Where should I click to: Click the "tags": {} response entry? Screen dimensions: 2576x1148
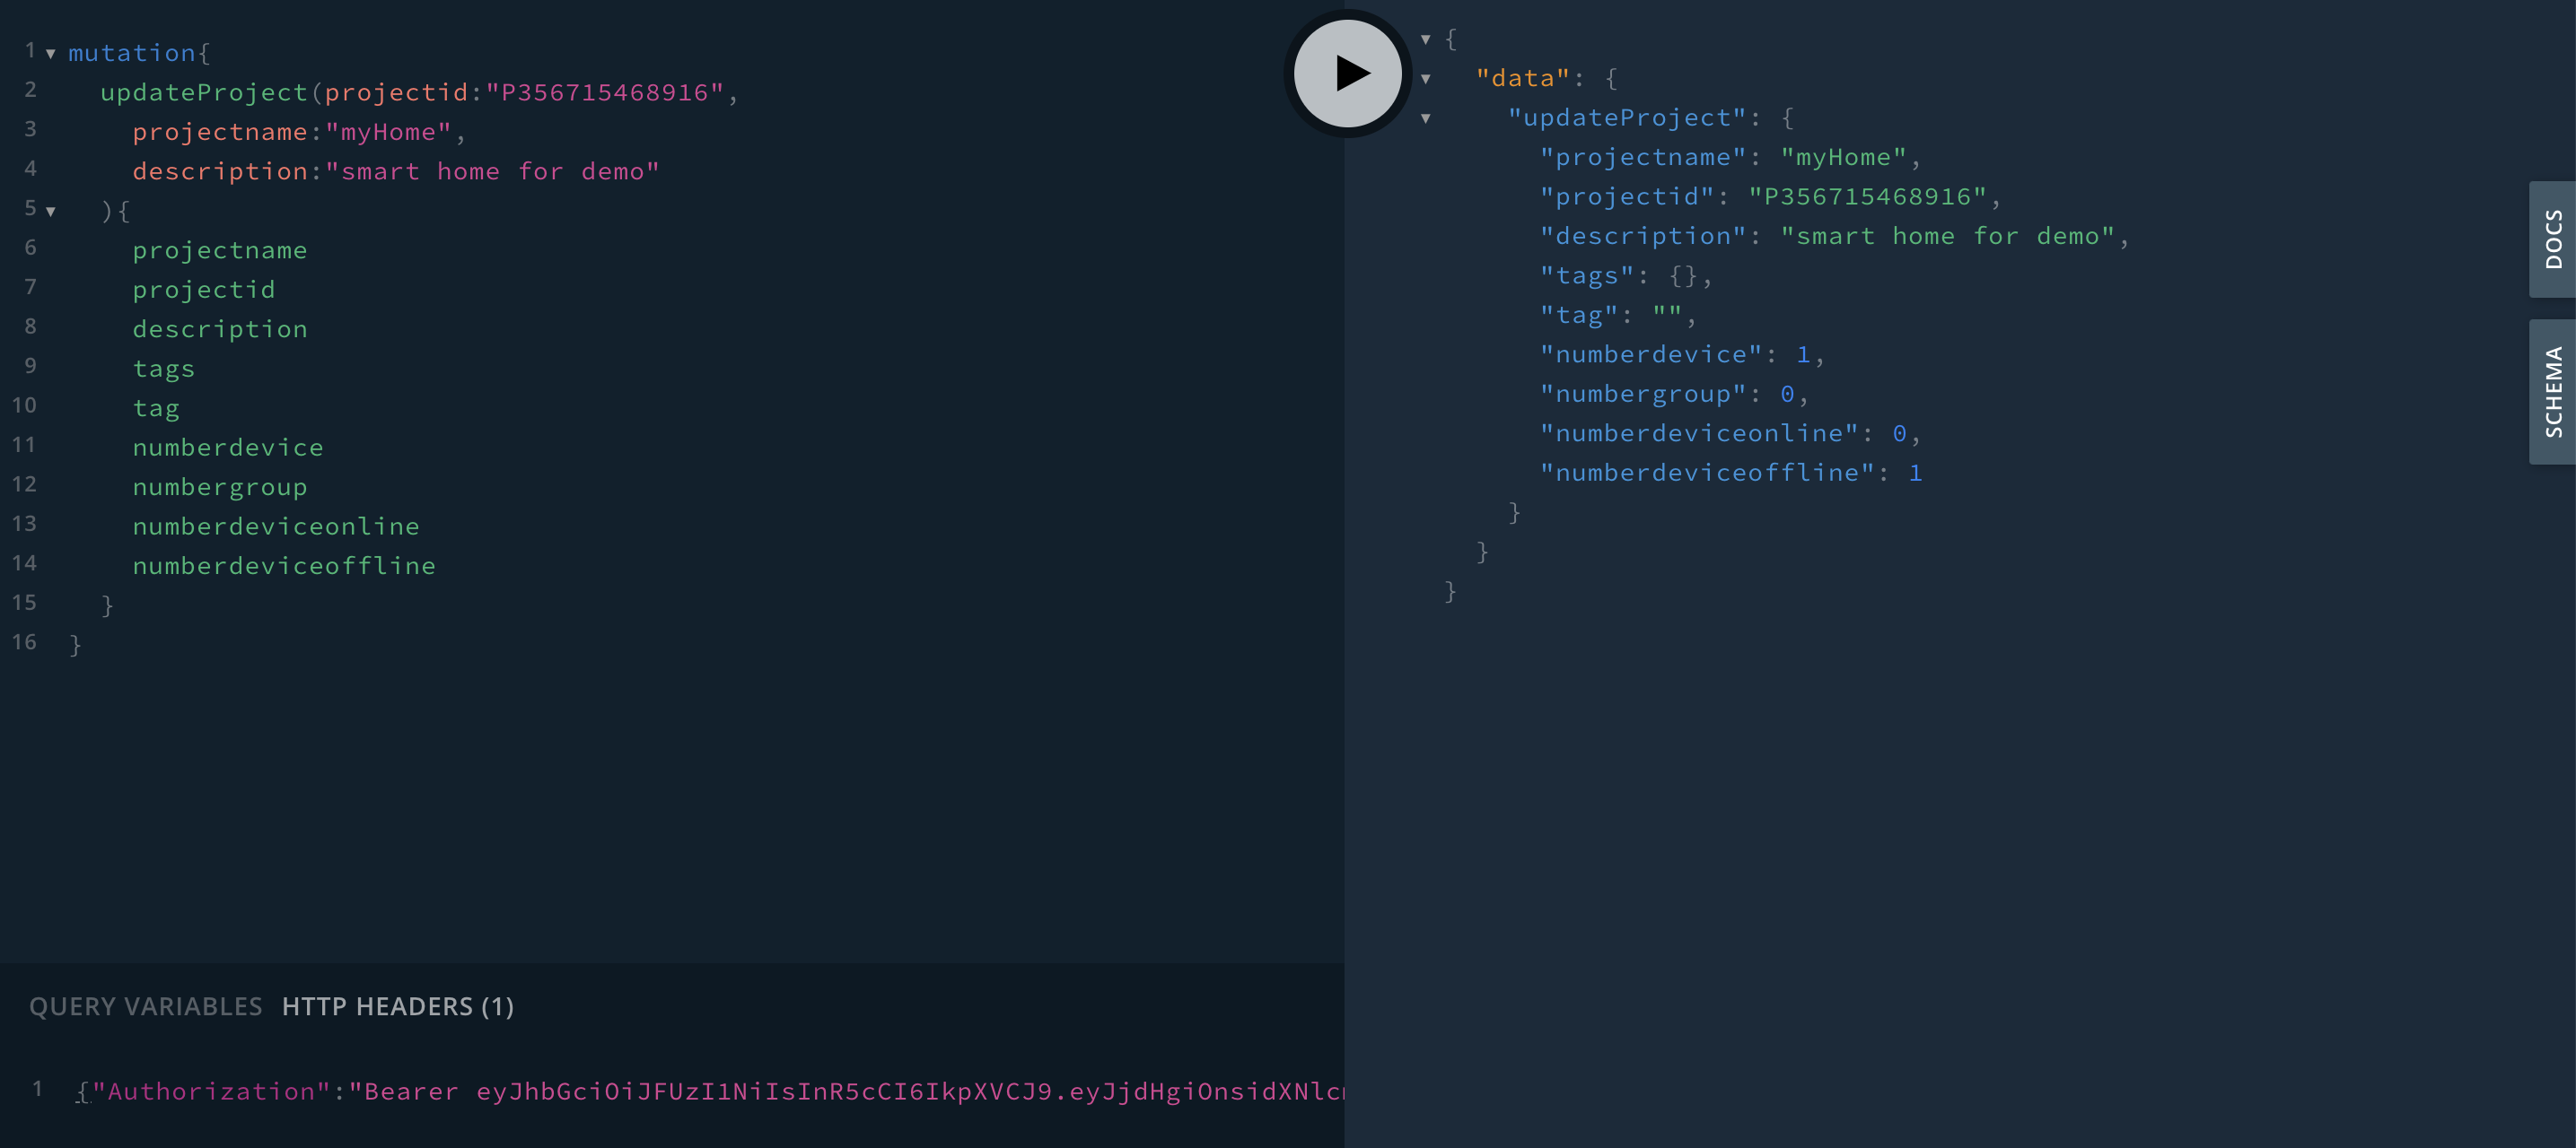coord(1626,274)
